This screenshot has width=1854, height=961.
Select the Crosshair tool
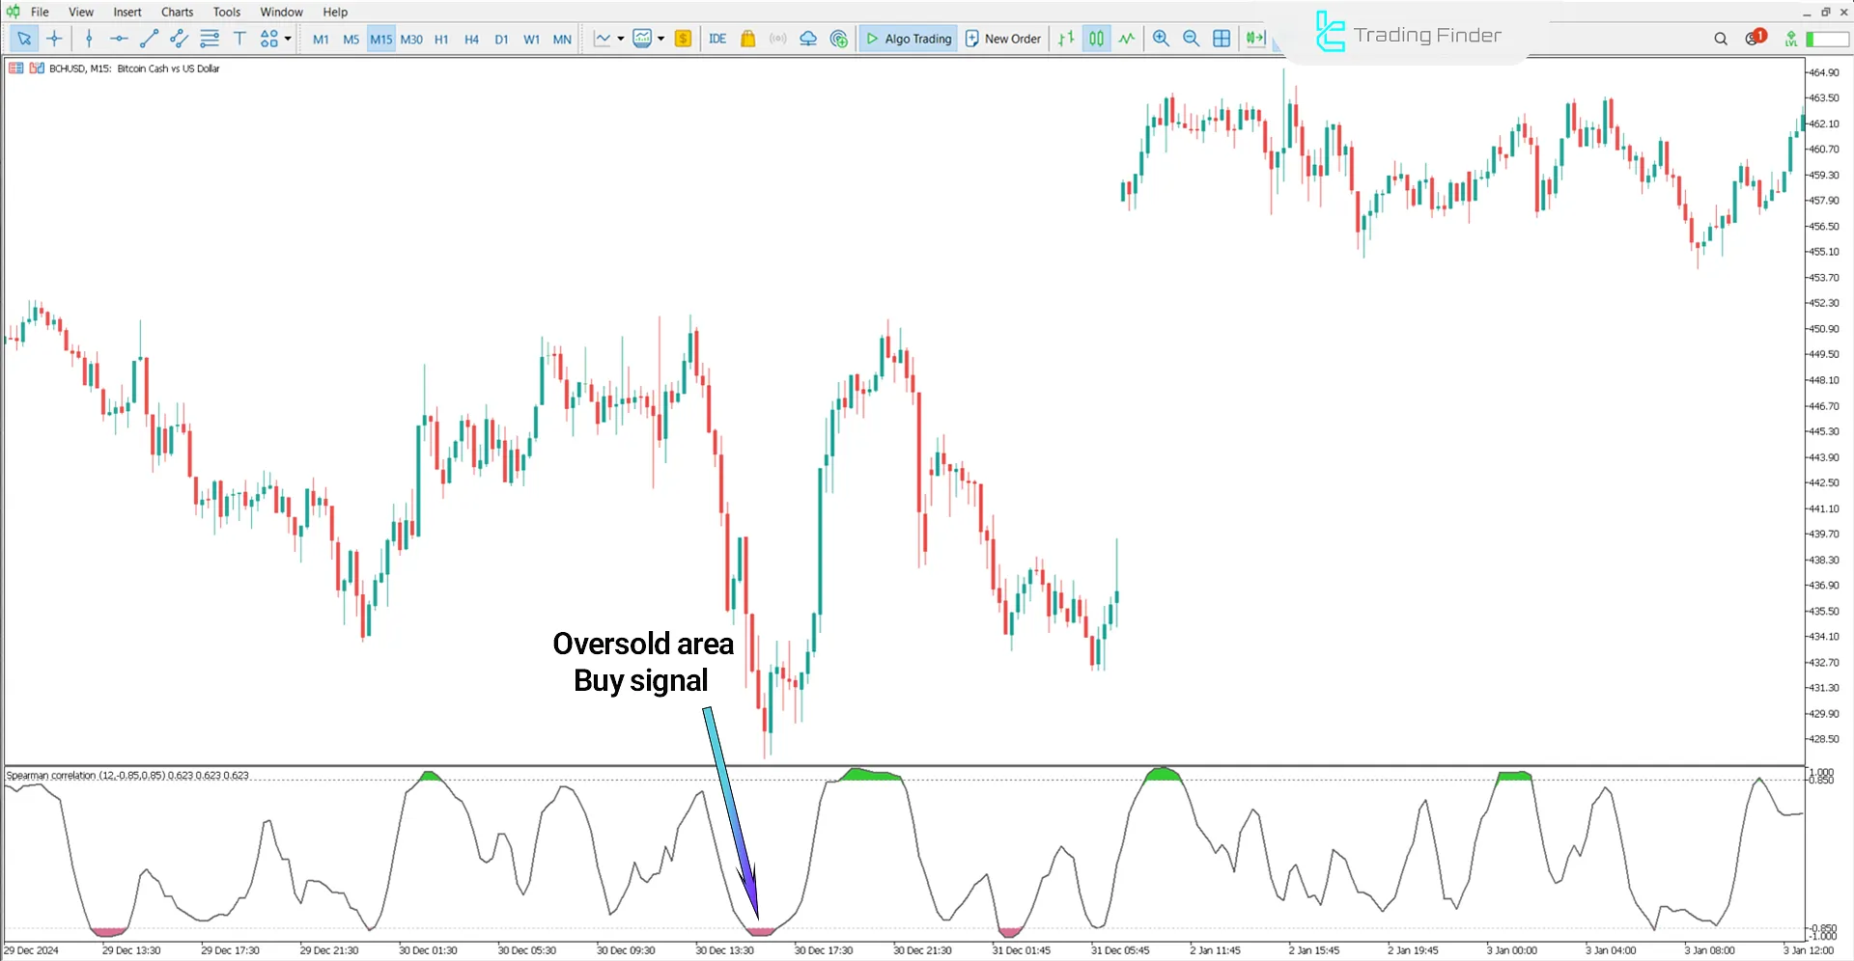click(55, 39)
